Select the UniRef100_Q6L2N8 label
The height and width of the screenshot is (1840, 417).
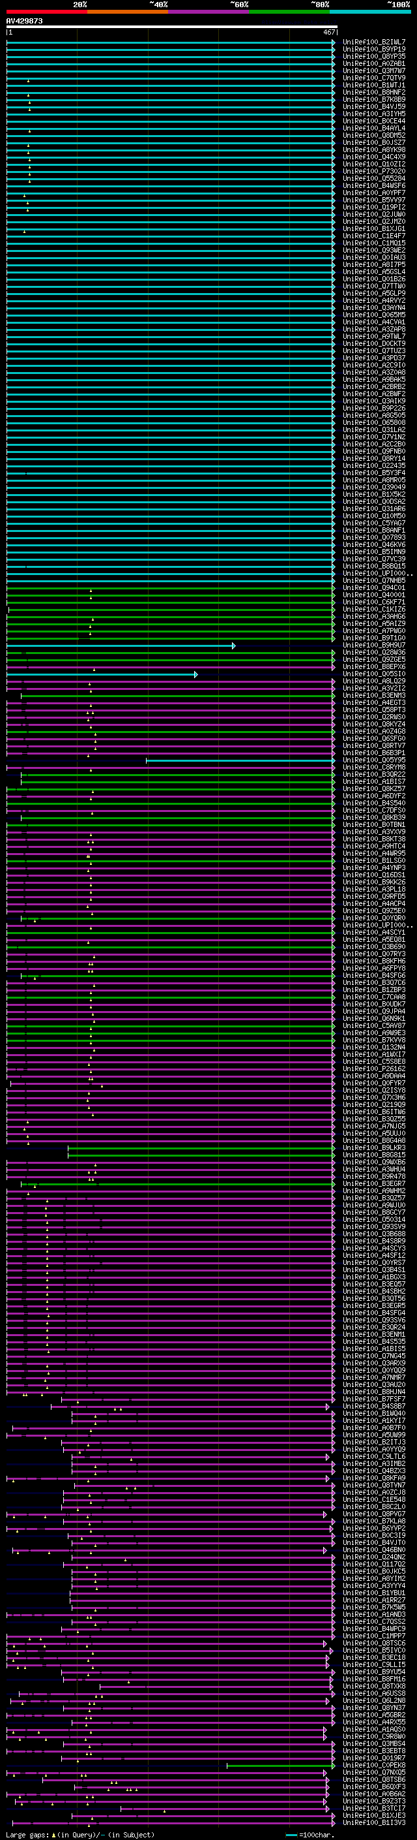pyautogui.click(x=374, y=1701)
